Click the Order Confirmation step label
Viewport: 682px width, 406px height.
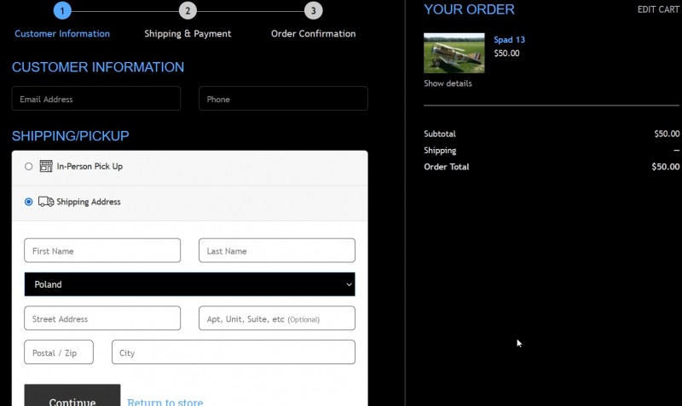313,34
